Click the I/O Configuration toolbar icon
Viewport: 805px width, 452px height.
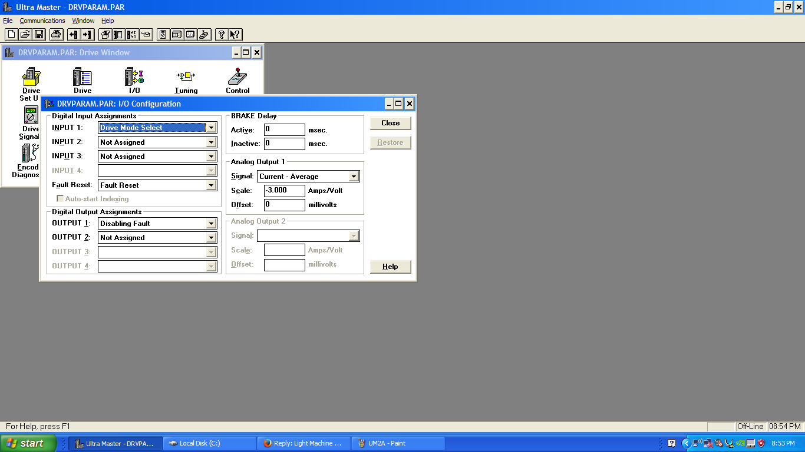[132, 35]
